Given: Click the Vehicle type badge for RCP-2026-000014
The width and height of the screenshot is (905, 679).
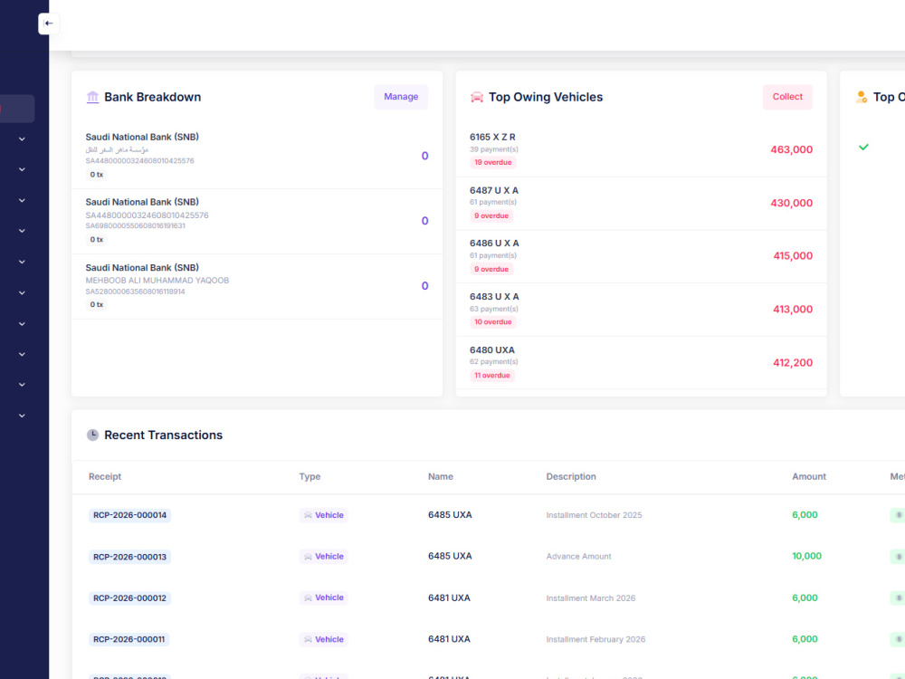Looking at the screenshot, I should 323,515.
